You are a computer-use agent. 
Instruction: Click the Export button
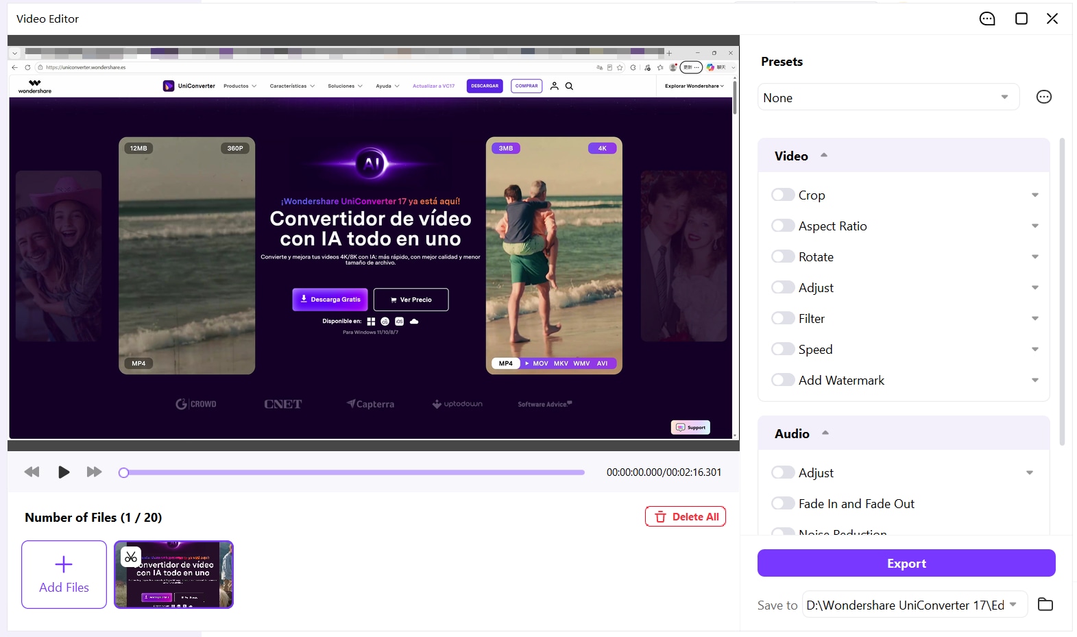(906, 563)
